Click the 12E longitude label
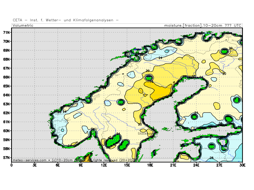254x190 pixels. click(x=104, y=165)
